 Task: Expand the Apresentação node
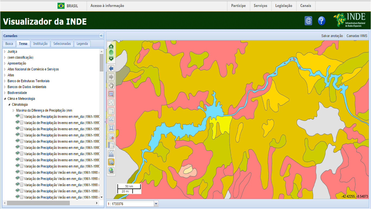pyautogui.click(x=5, y=63)
